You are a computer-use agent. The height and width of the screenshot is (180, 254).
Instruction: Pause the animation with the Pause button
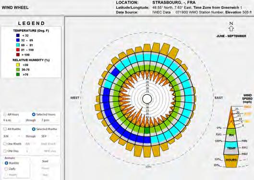pyautogui.click(x=45, y=168)
